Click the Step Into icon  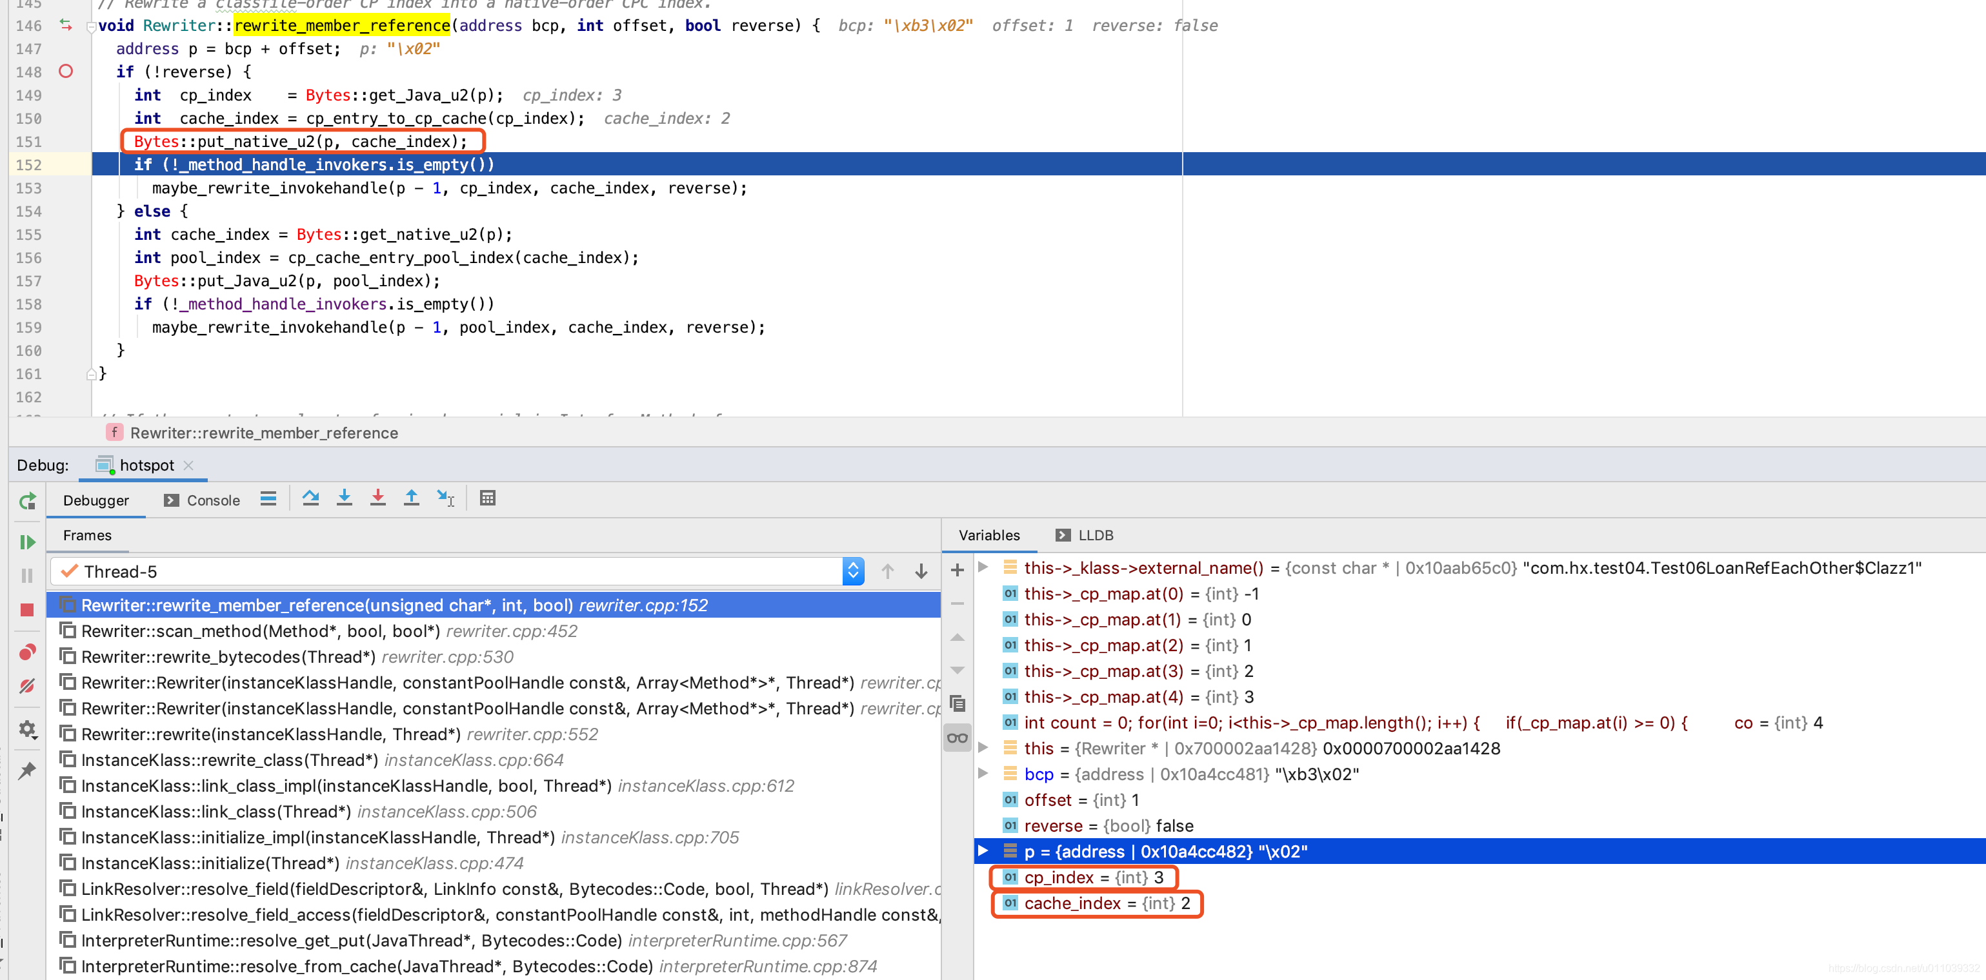(345, 498)
